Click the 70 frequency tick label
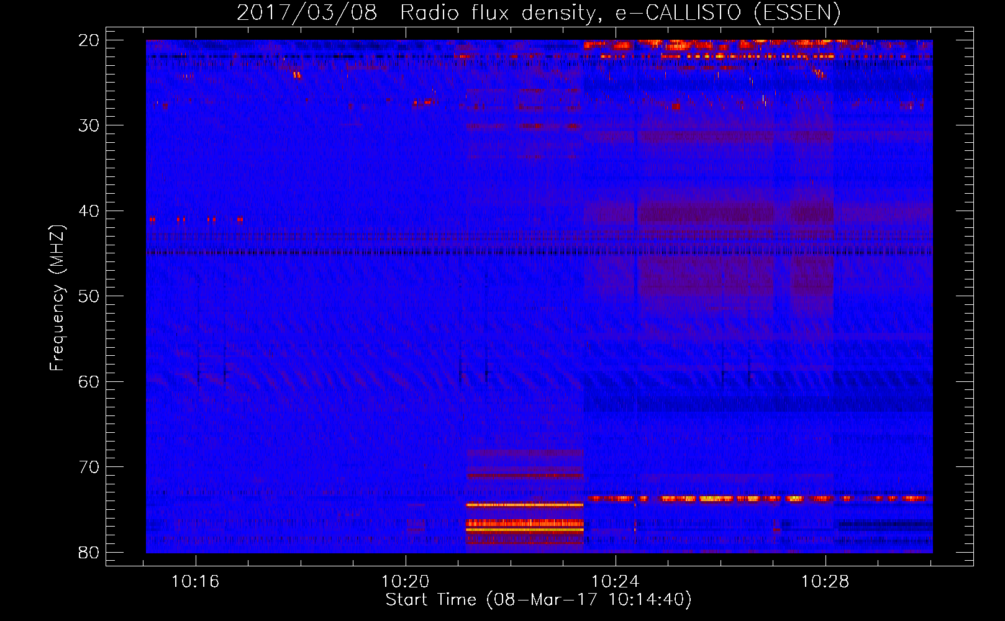 pyautogui.click(x=89, y=467)
